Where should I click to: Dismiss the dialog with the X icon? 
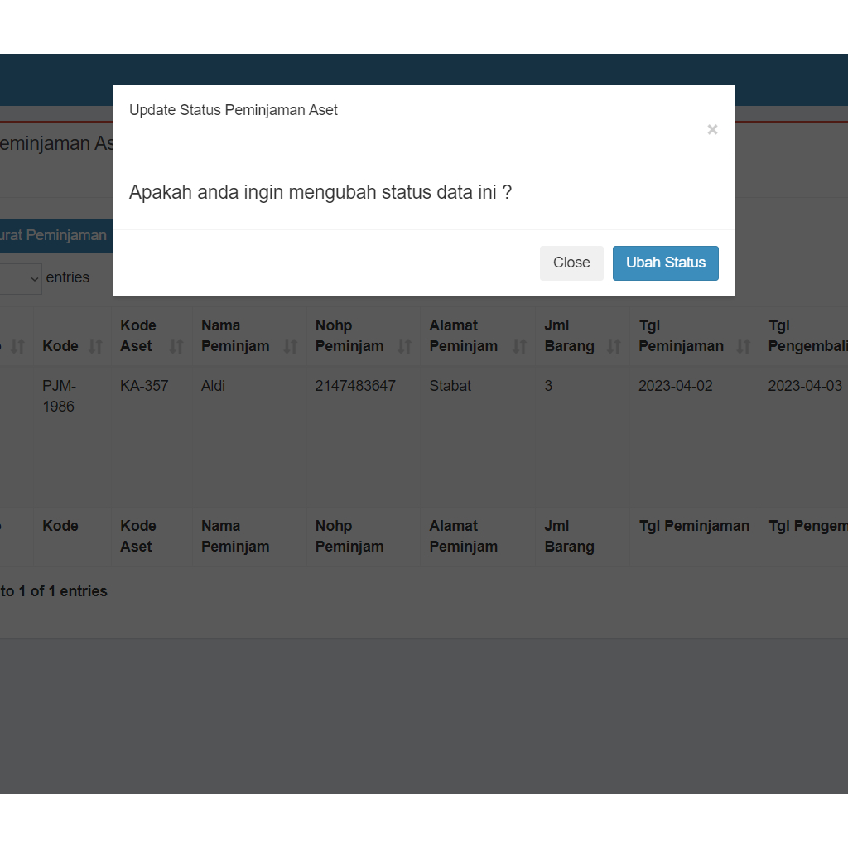coord(712,129)
